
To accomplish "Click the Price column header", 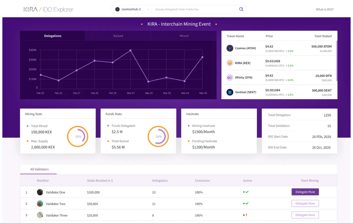I will pyautogui.click(x=269, y=36).
